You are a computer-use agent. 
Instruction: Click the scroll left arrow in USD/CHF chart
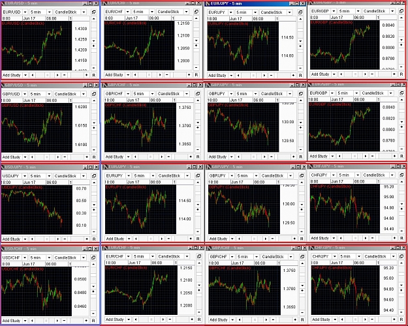(32, 321)
